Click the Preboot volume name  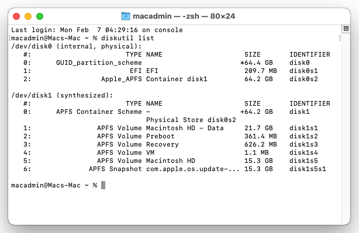click(x=160, y=136)
